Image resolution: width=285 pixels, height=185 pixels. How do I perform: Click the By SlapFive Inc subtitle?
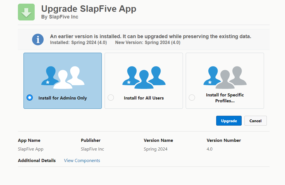[60, 17]
